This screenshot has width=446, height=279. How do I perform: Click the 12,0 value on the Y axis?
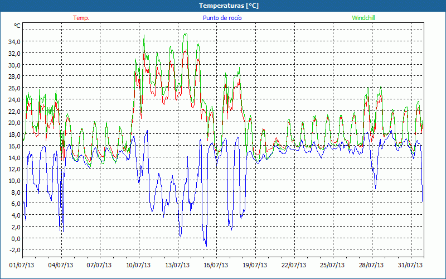14,169
